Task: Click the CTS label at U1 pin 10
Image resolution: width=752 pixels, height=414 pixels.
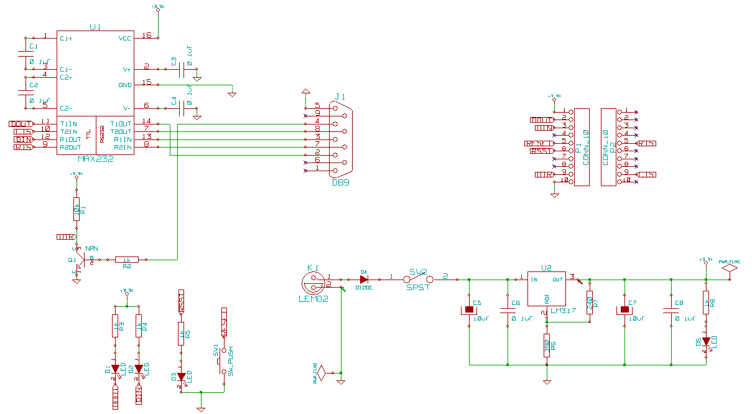Action: (24, 131)
